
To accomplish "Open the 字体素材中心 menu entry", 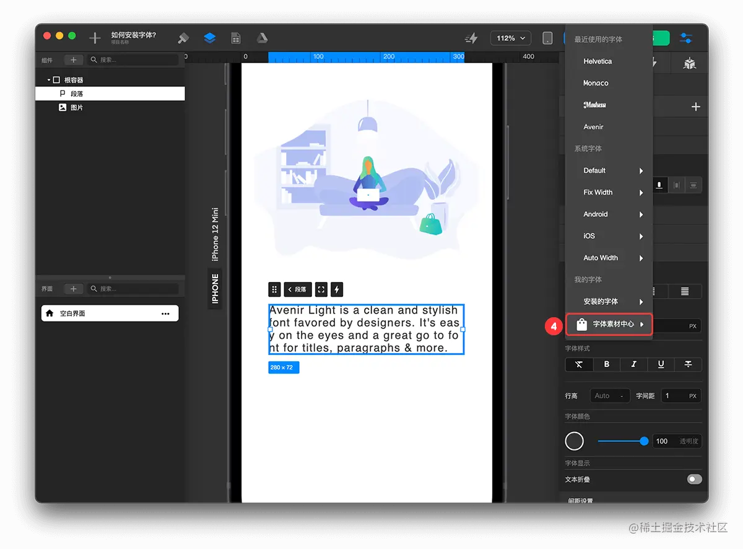I will (609, 324).
